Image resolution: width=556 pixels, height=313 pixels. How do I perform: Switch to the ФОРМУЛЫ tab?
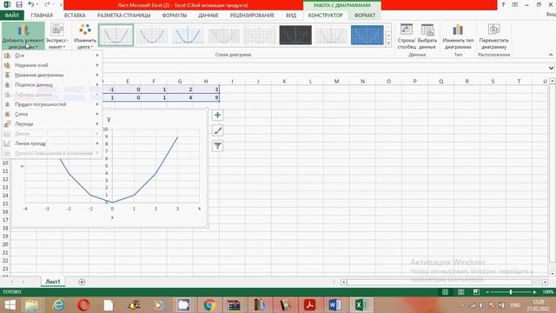tap(174, 16)
